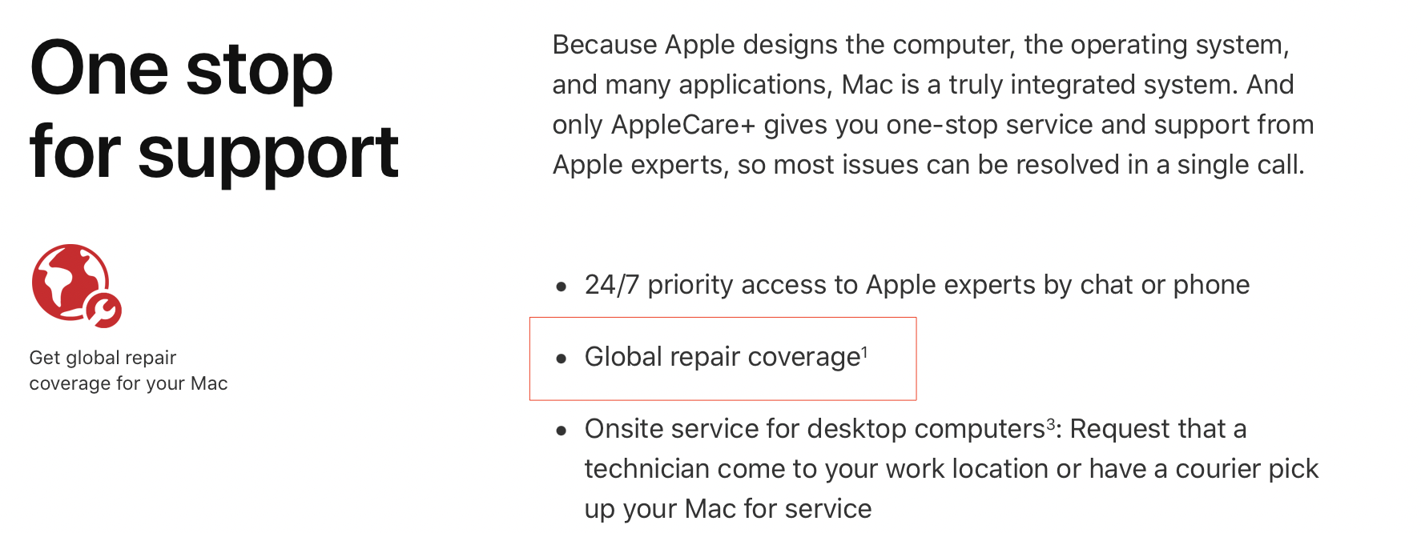Click the "Apple experts, so most issues" line
The height and width of the screenshot is (533, 1421).
tap(928, 165)
